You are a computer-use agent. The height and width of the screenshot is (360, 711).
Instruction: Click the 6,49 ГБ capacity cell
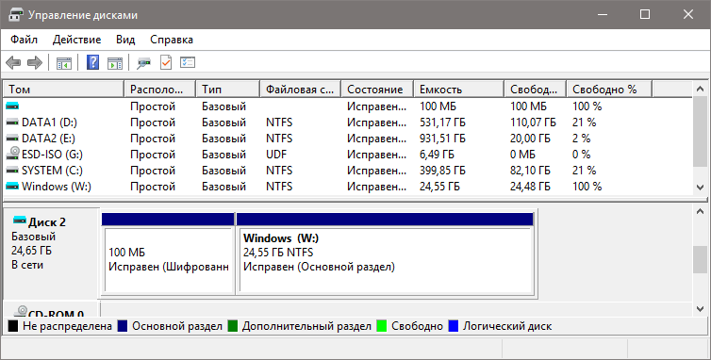[x=437, y=155]
